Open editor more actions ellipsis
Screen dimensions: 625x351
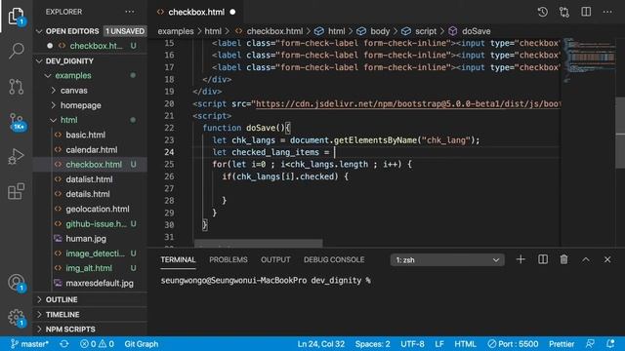607,12
